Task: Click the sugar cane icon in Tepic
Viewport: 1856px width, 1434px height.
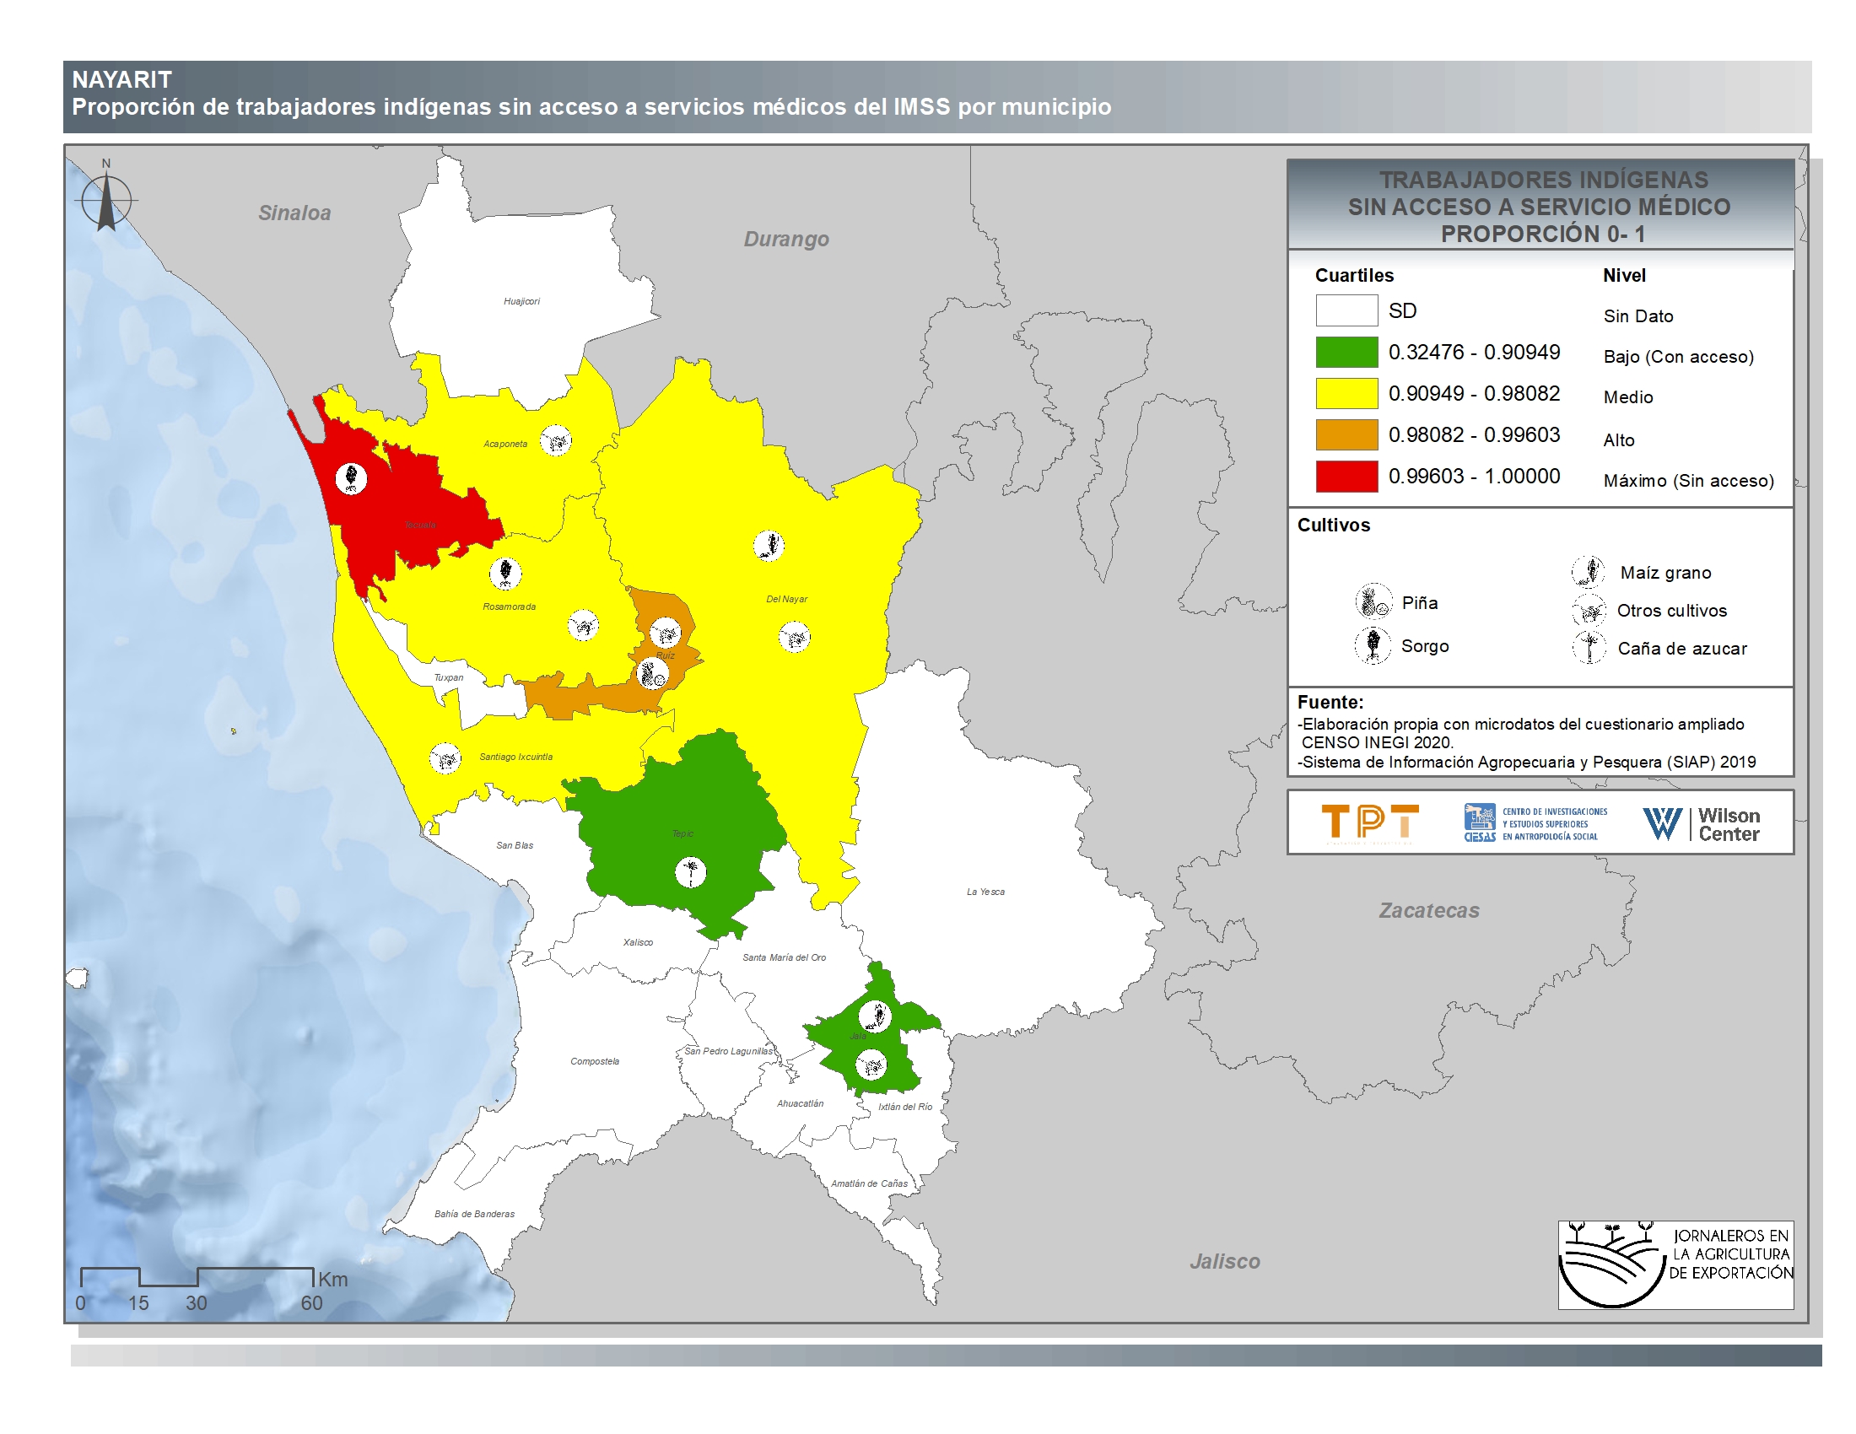Action: (x=690, y=871)
